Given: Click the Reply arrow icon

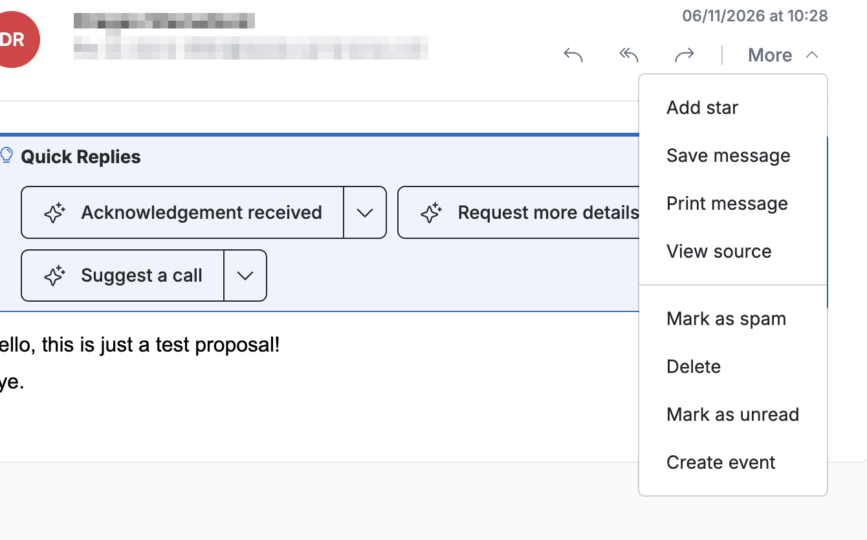Looking at the screenshot, I should click(x=573, y=56).
